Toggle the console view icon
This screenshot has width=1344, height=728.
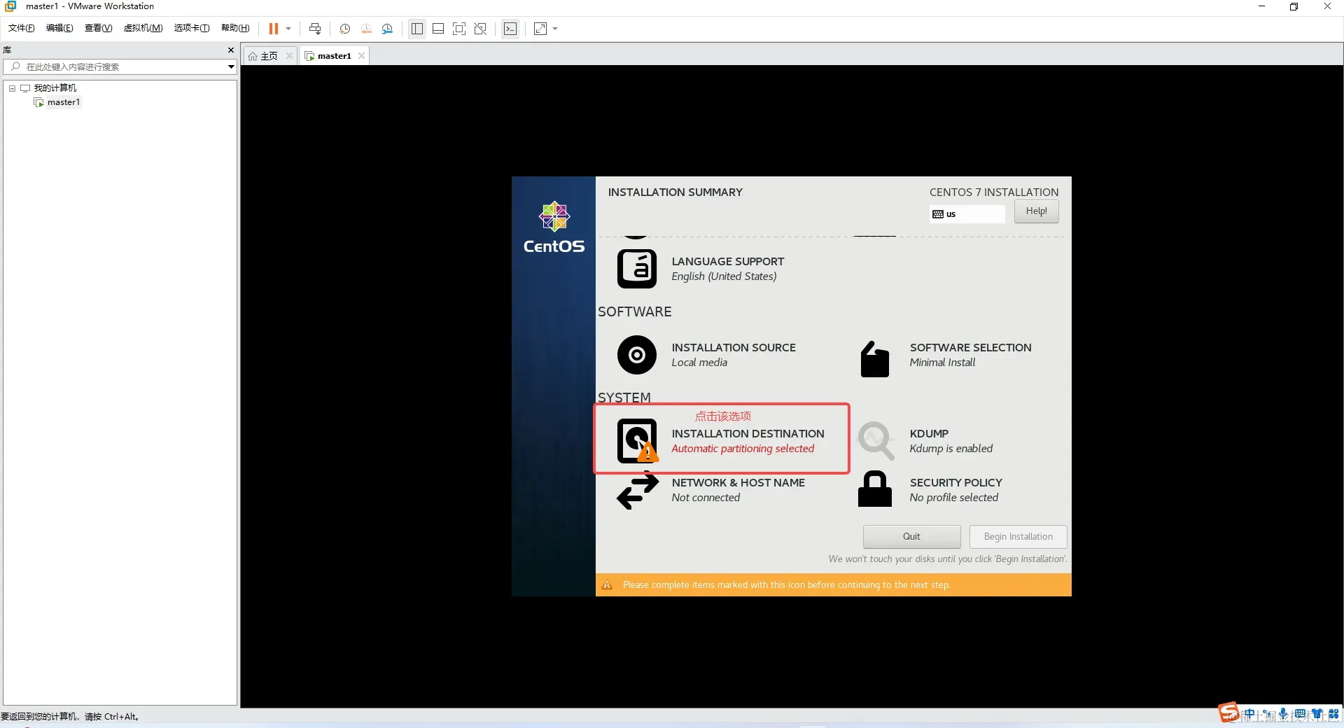tap(511, 29)
